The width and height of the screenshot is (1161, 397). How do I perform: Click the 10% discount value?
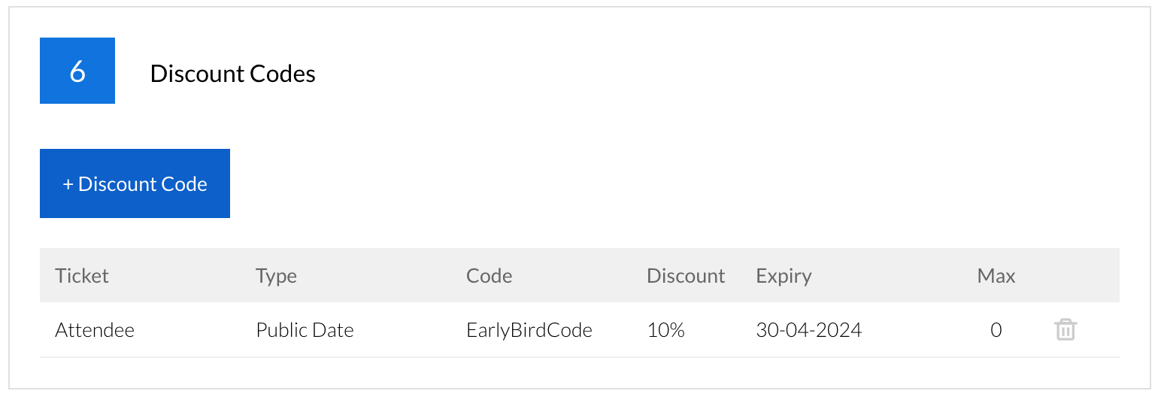tap(665, 330)
